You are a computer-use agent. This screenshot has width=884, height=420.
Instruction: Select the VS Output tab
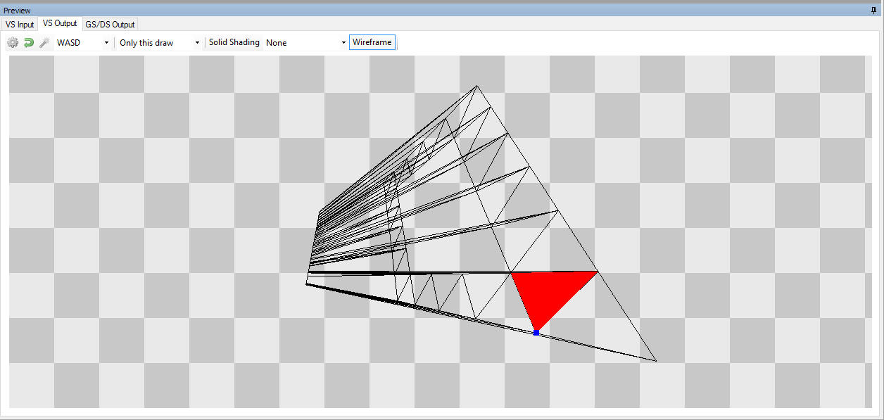pyautogui.click(x=60, y=24)
